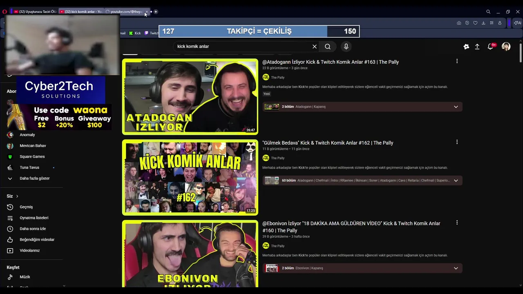Click the Opera browser menu logo

point(4,12)
